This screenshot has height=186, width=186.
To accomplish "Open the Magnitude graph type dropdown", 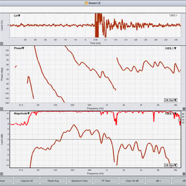I will point(21,113).
